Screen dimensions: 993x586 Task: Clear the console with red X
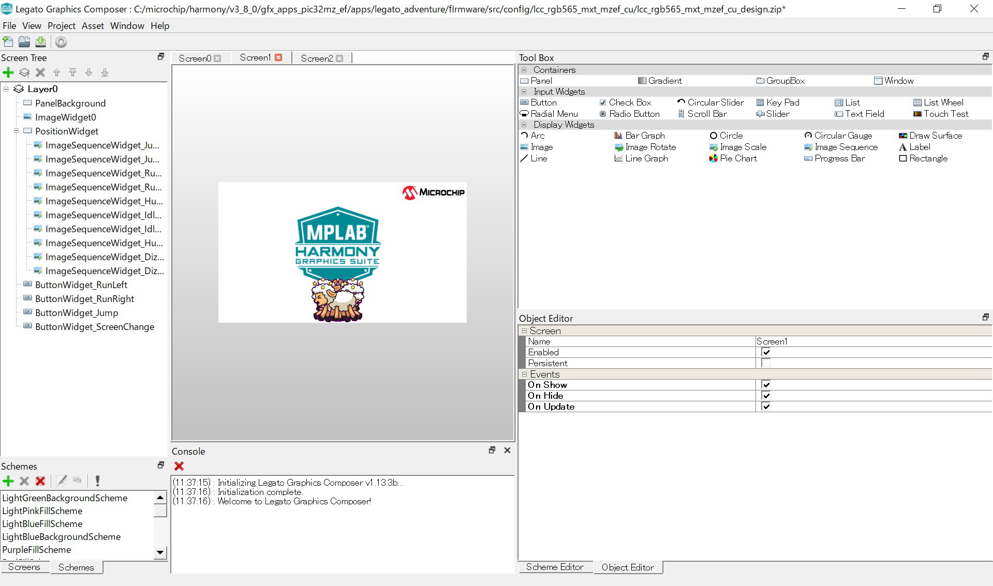[179, 466]
